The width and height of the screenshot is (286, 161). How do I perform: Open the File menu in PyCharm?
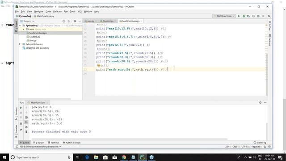coord(17,11)
